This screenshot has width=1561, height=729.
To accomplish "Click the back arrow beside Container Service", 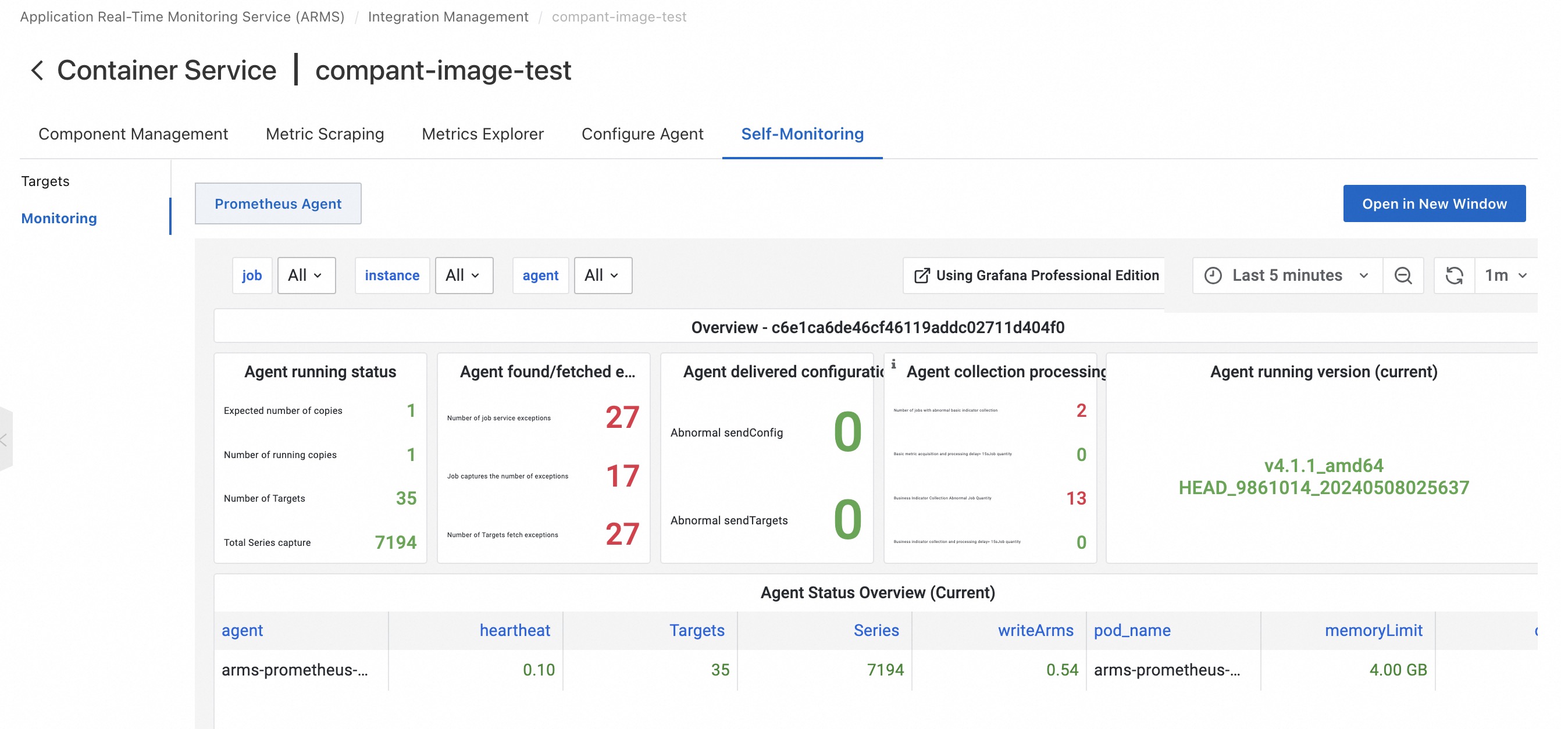I will [x=37, y=70].
